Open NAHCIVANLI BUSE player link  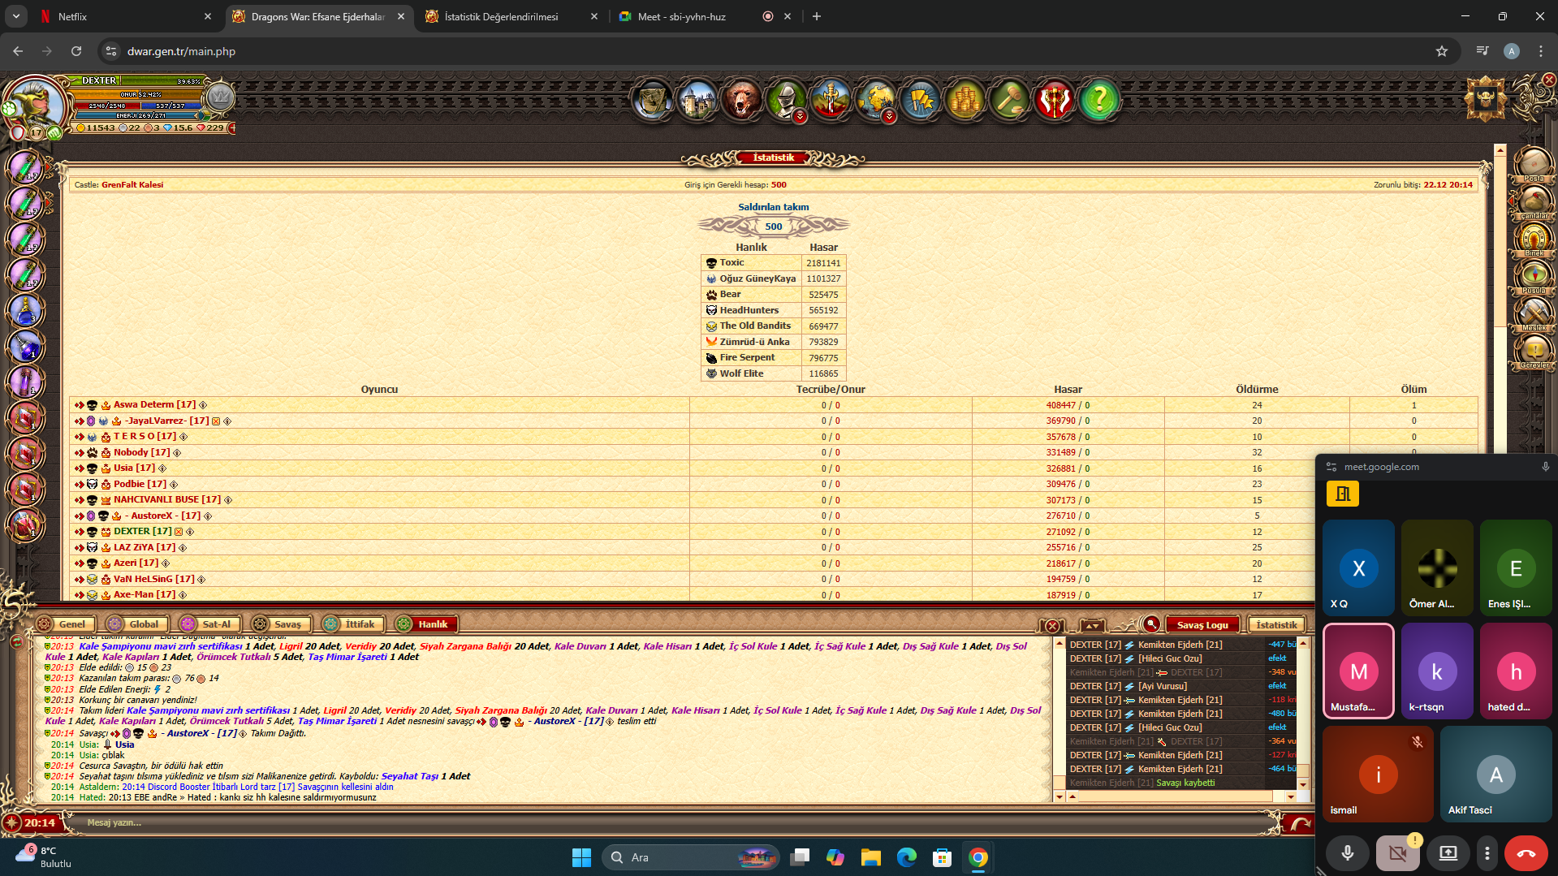pos(167,499)
